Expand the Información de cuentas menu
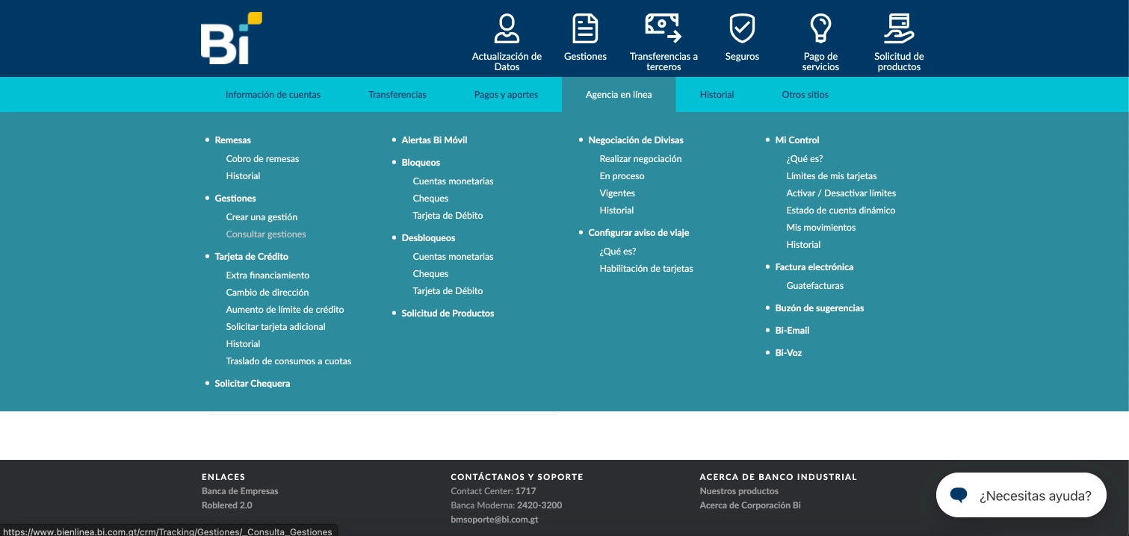The height and width of the screenshot is (536, 1129). (273, 95)
